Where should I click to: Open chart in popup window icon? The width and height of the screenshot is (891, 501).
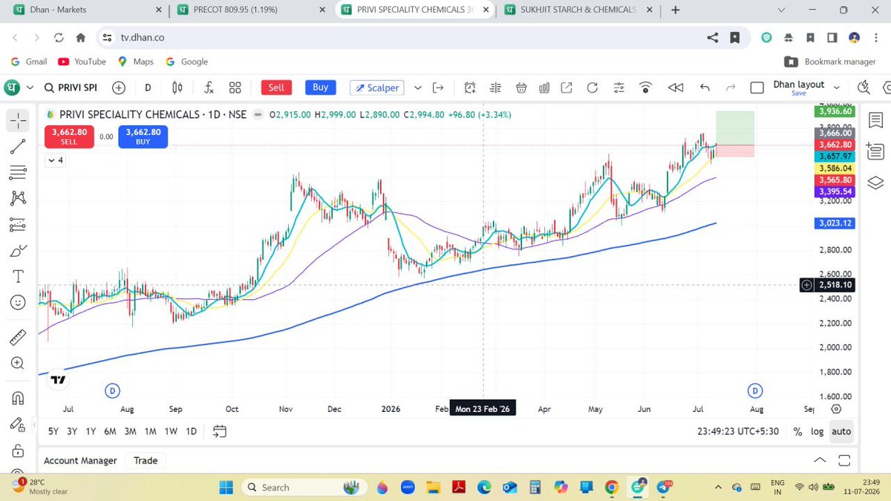(x=567, y=88)
